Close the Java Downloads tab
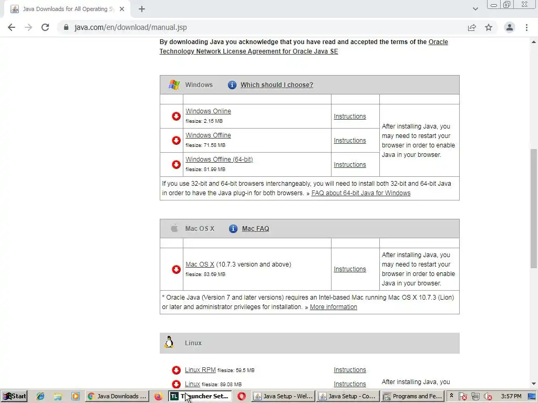 [122, 9]
